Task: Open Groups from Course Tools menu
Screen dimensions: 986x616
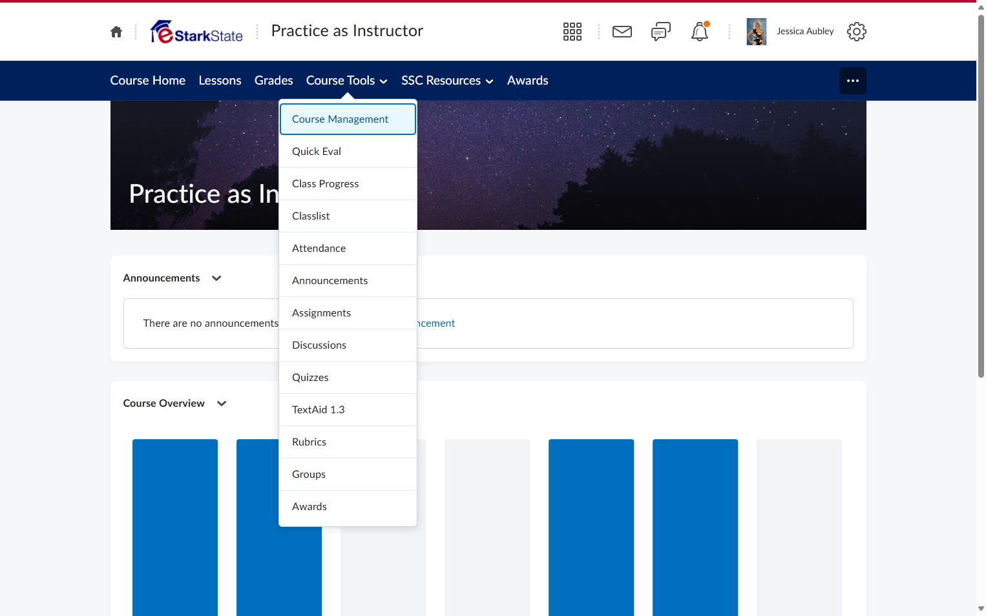Action: (348, 475)
